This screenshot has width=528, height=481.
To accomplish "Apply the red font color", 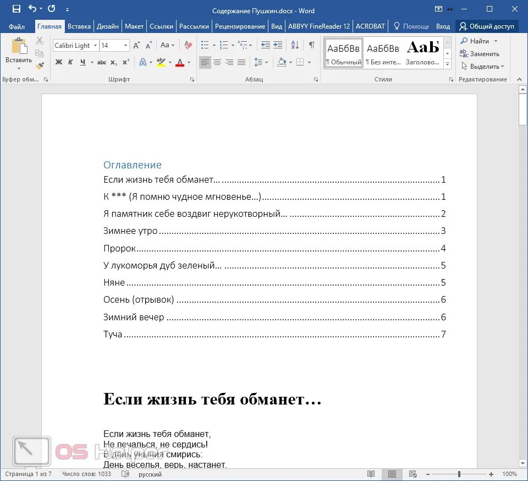I will 180,62.
